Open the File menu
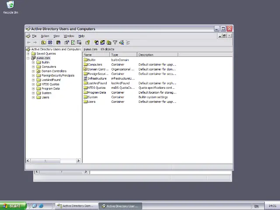280x210 pixels. tap(34, 36)
